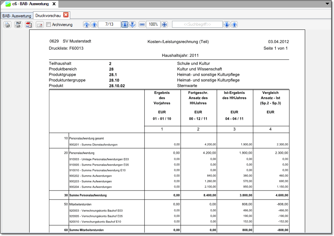334x236 pixels.
Task: Select the Druckvorschau tab
Action: coord(48,16)
